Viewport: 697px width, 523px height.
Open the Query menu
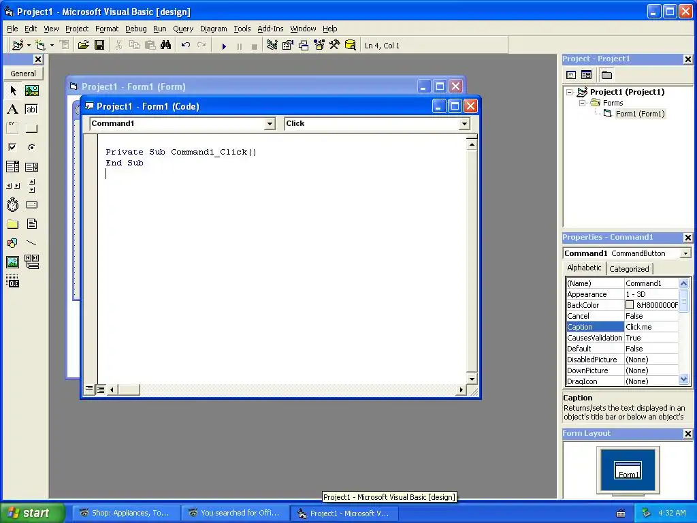(x=183, y=29)
